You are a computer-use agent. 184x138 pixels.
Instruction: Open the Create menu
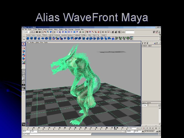[x=35, y=29]
